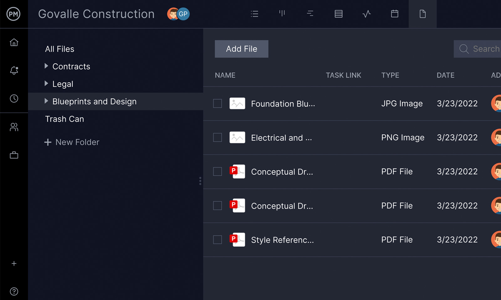
Task: Expand the Contracts folder arrow
Action: 46,66
